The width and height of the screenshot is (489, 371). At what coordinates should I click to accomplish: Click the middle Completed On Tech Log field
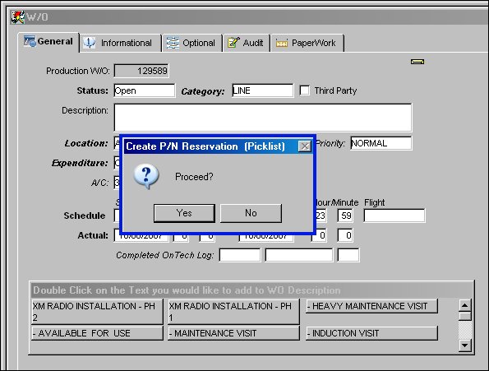click(x=299, y=255)
